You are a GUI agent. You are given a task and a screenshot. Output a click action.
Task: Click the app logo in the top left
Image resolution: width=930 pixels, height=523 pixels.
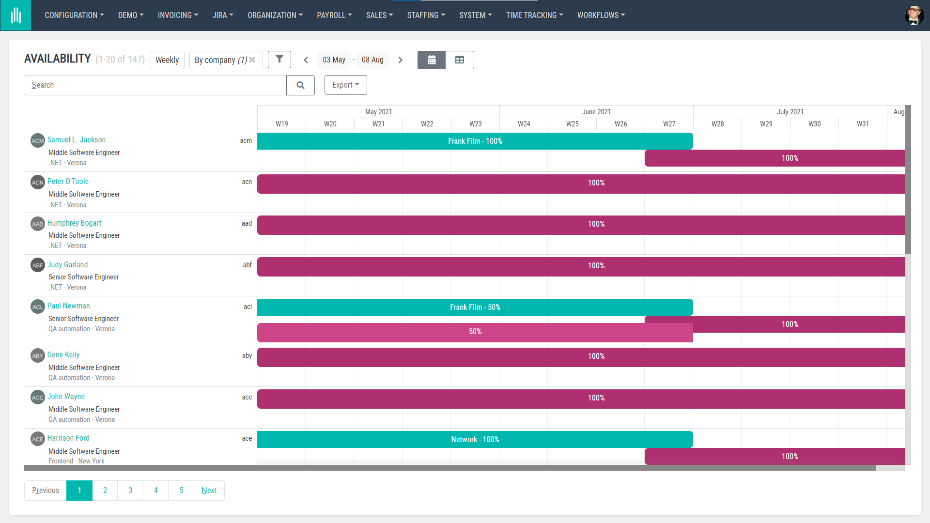click(x=15, y=15)
